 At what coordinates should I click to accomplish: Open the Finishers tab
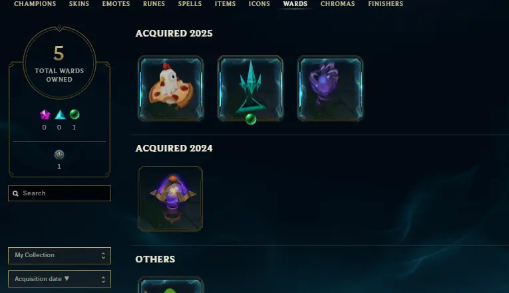386,4
